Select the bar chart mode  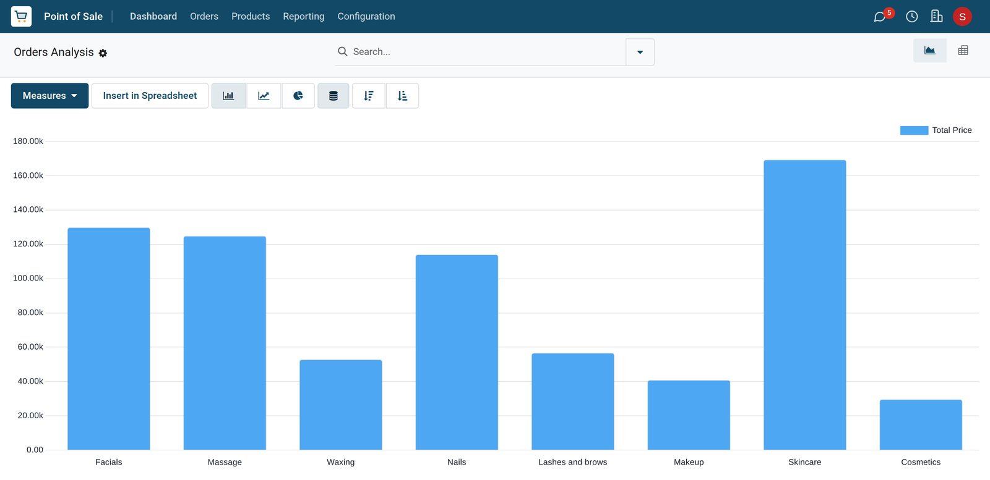coord(228,96)
